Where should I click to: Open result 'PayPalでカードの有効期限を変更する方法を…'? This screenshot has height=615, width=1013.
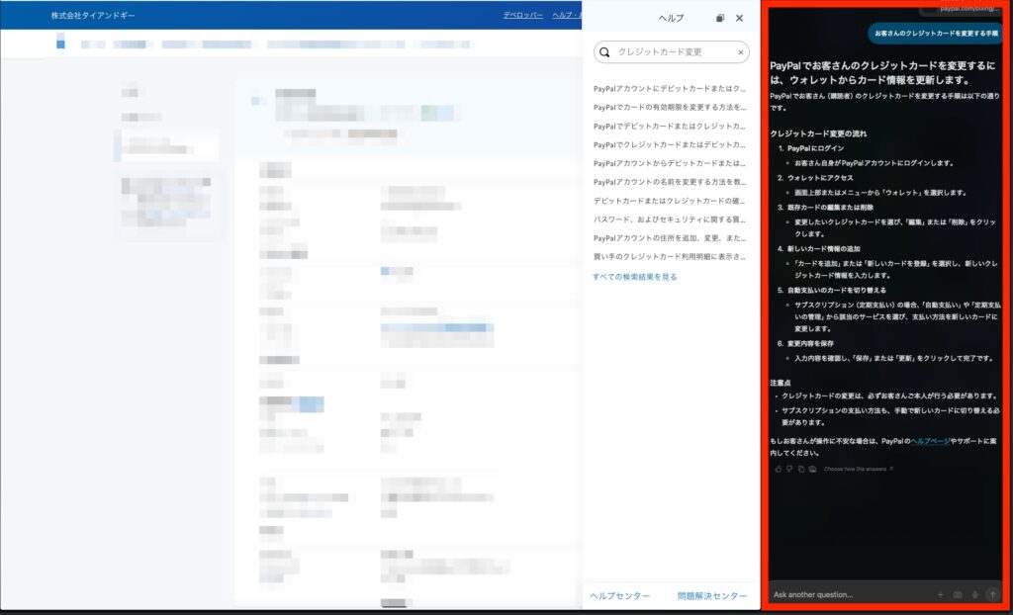[670, 107]
